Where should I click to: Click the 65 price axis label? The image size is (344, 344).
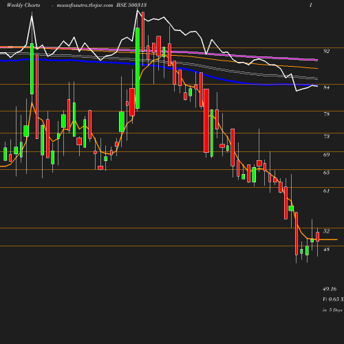point(326,173)
